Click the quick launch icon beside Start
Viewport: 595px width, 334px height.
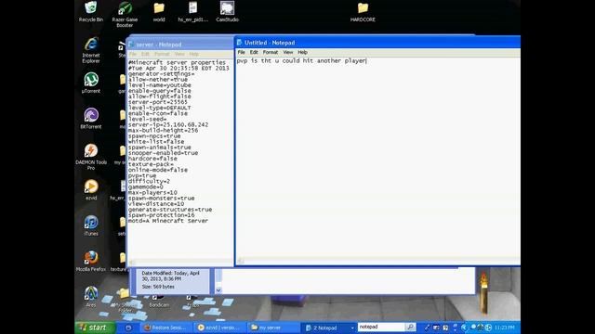[128, 328]
